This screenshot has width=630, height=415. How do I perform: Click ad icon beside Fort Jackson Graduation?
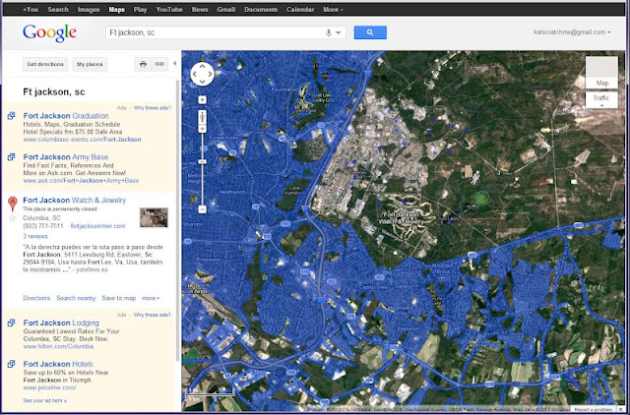click(11, 116)
